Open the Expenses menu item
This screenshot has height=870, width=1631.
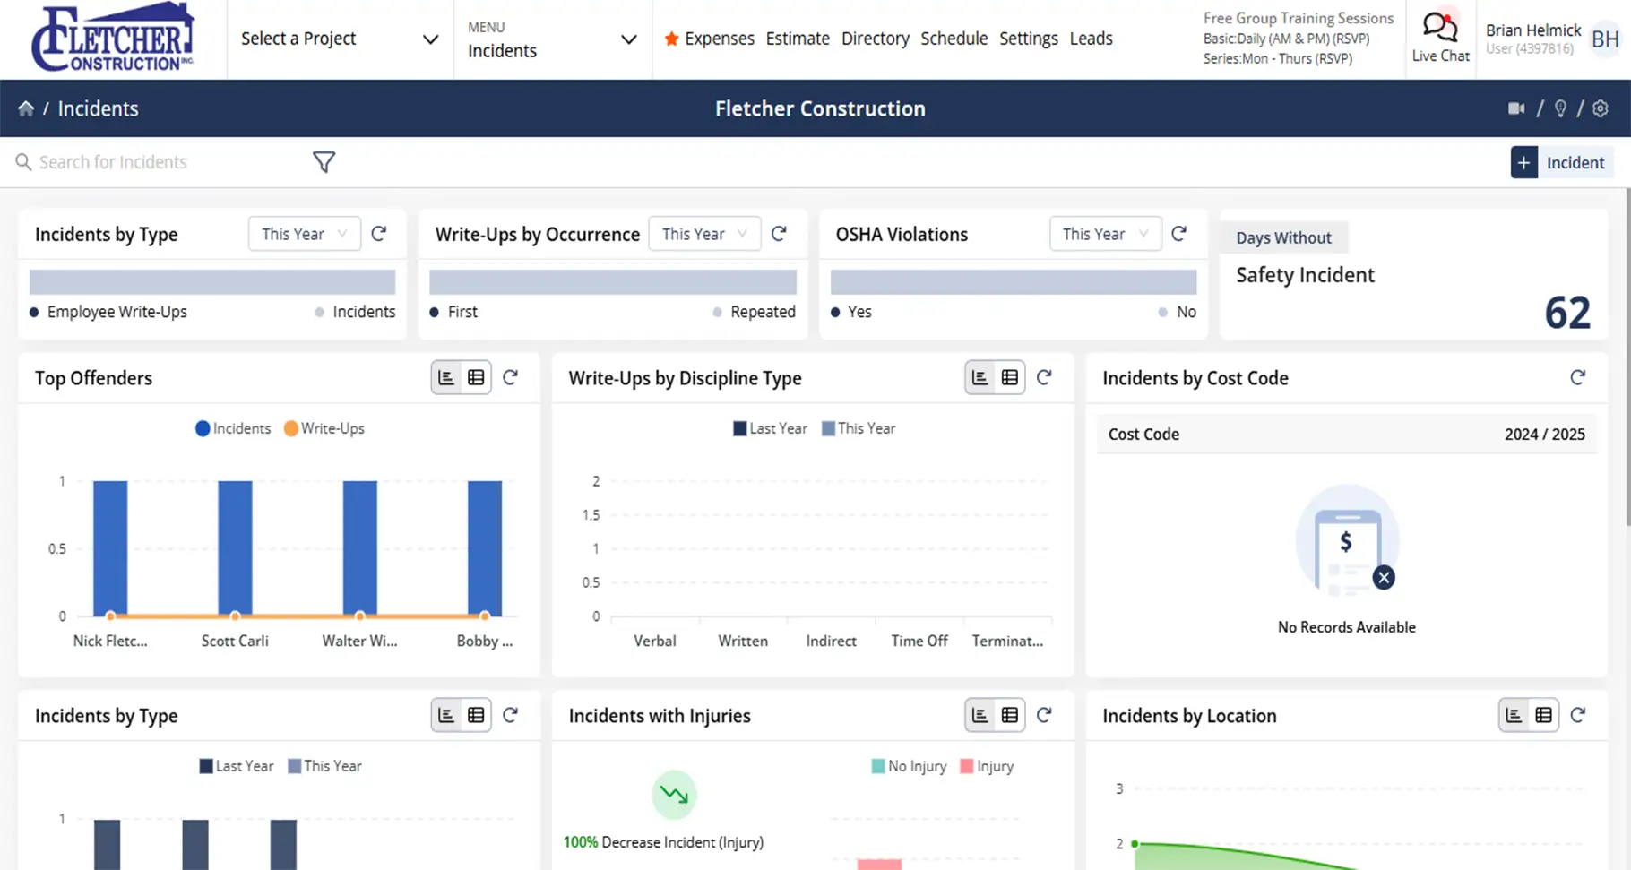[x=720, y=39]
